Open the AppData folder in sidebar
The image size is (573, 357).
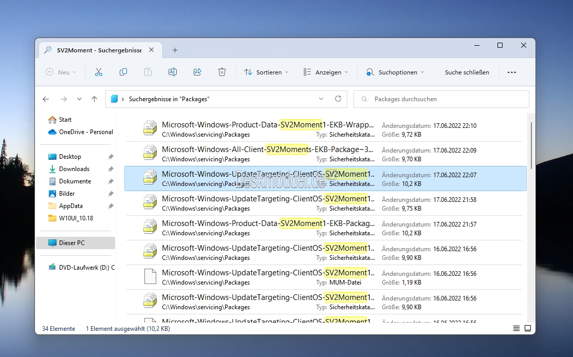71,206
